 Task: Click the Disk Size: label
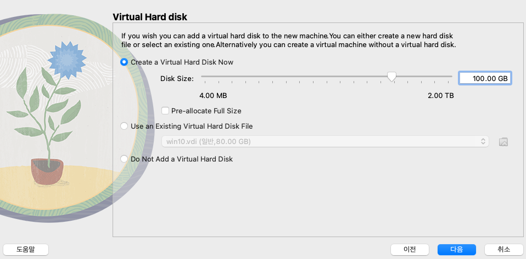pos(177,79)
